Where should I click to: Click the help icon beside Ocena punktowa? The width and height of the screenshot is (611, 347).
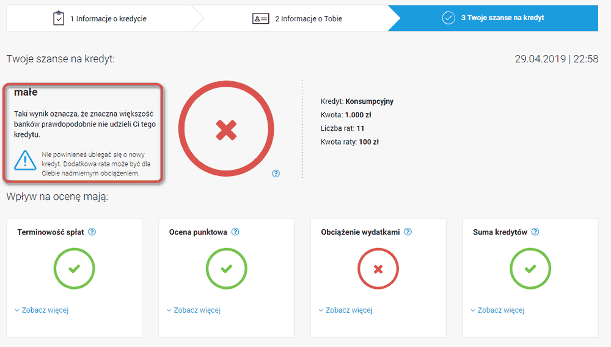pyautogui.click(x=235, y=232)
